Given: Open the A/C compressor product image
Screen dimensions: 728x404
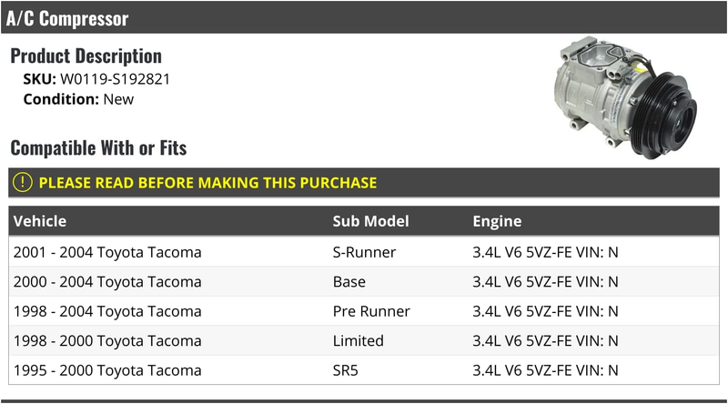Looking at the screenshot, I should [625, 98].
